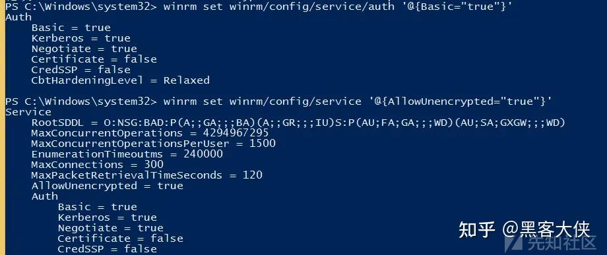
Task: Click the MaxPacketRetrievalTimeSeconds = 120 line
Action: (146, 175)
